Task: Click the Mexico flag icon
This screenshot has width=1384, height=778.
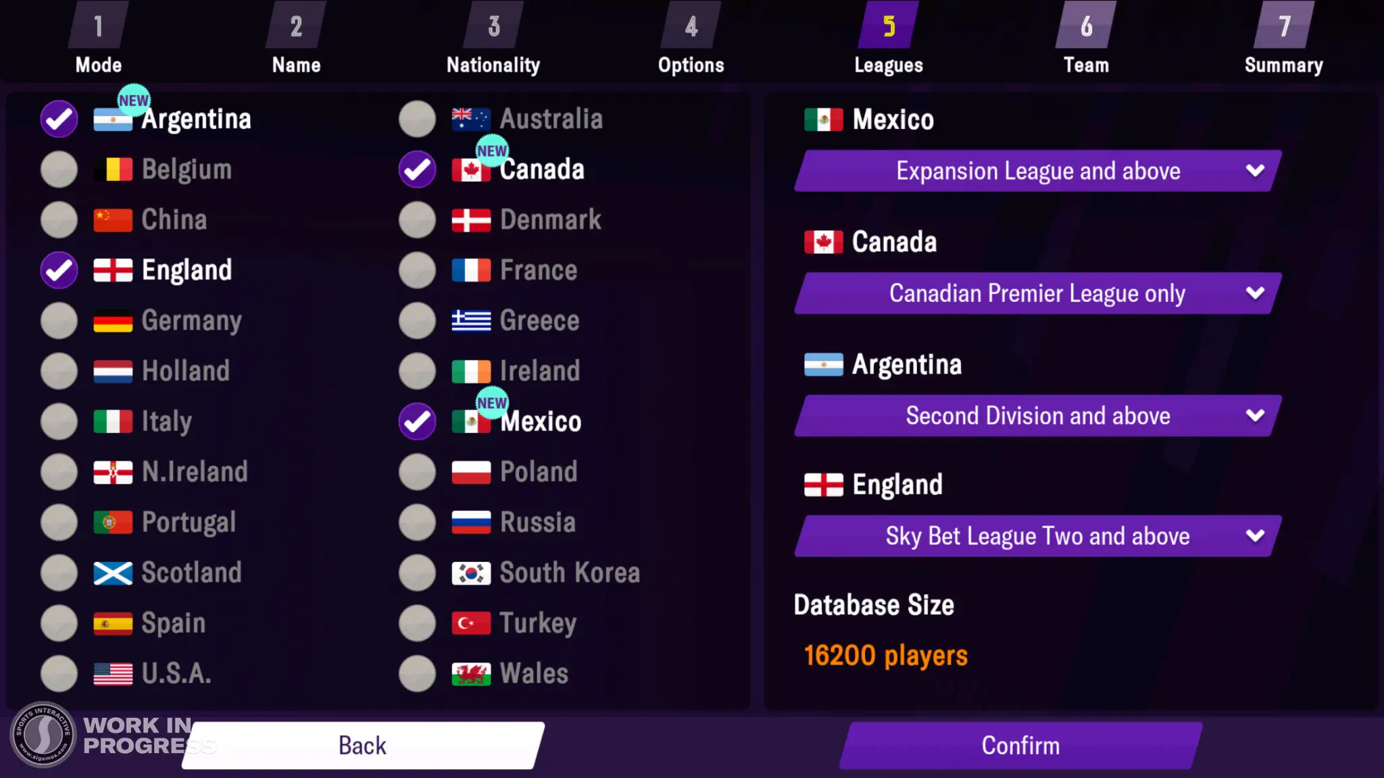Action: pos(470,421)
